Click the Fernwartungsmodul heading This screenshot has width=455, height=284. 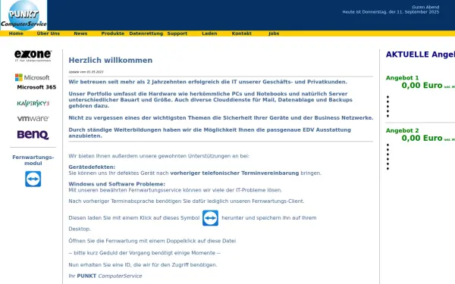click(33, 161)
